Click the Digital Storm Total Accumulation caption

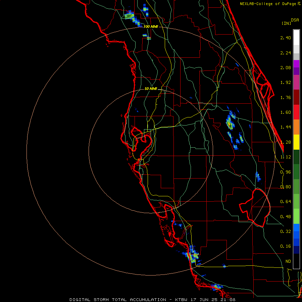coord(153,300)
